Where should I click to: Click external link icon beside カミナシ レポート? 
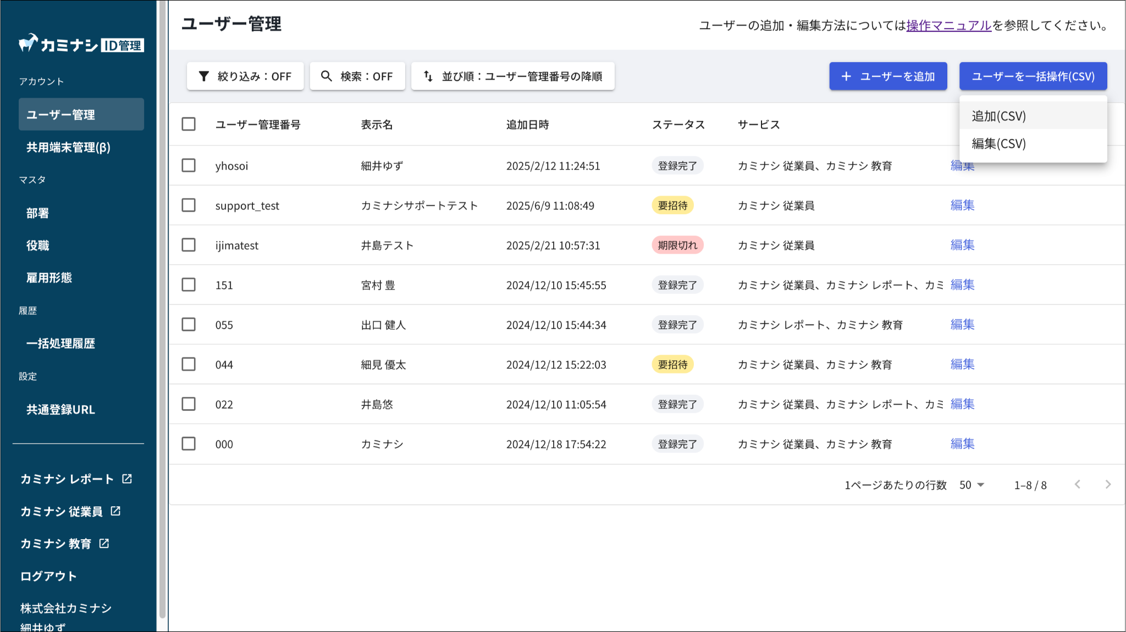coord(127,479)
